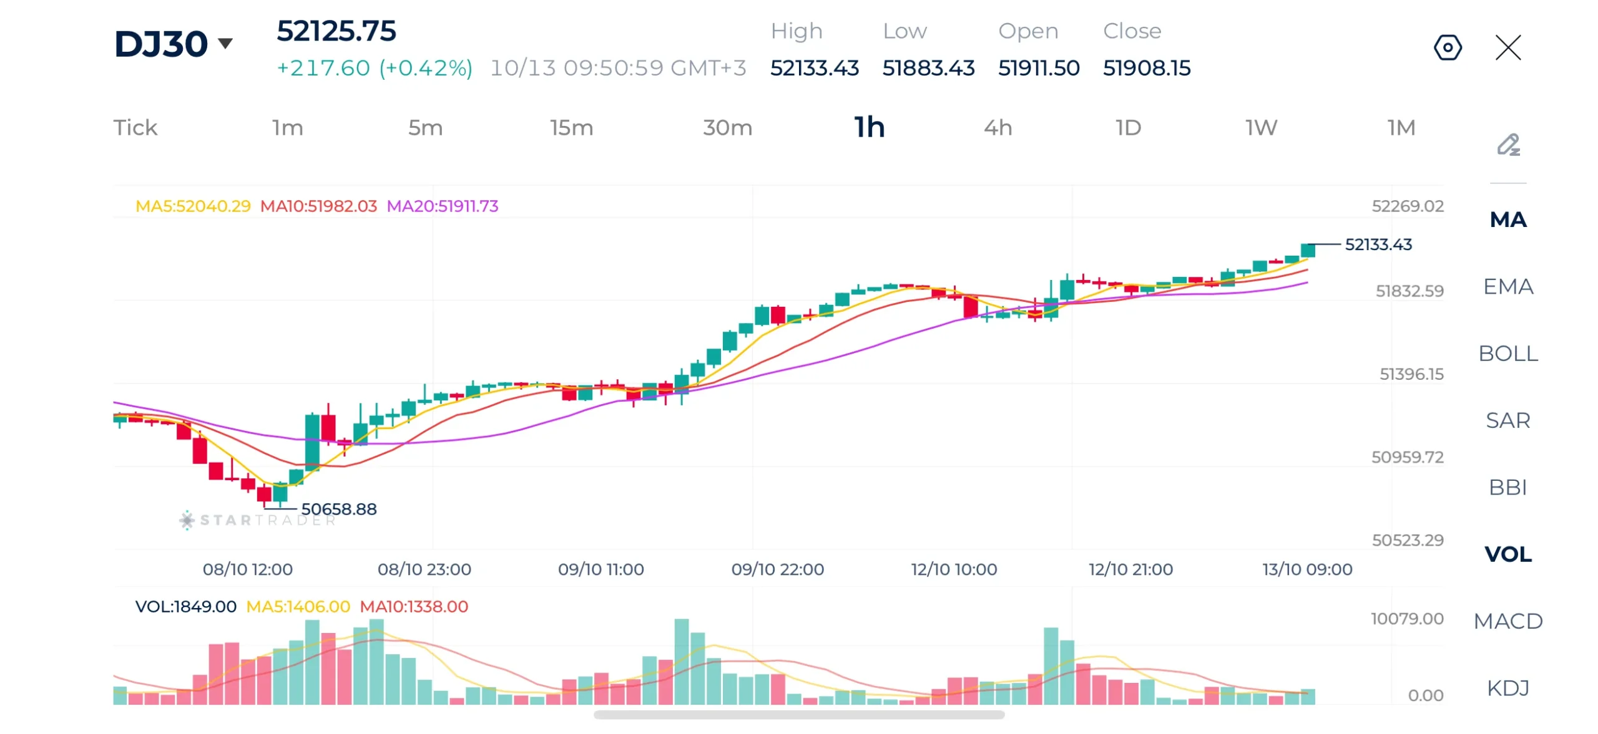The image size is (1598, 734).
Task: Open the drawing tools pencil icon
Action: click(x=1507, y=145)
